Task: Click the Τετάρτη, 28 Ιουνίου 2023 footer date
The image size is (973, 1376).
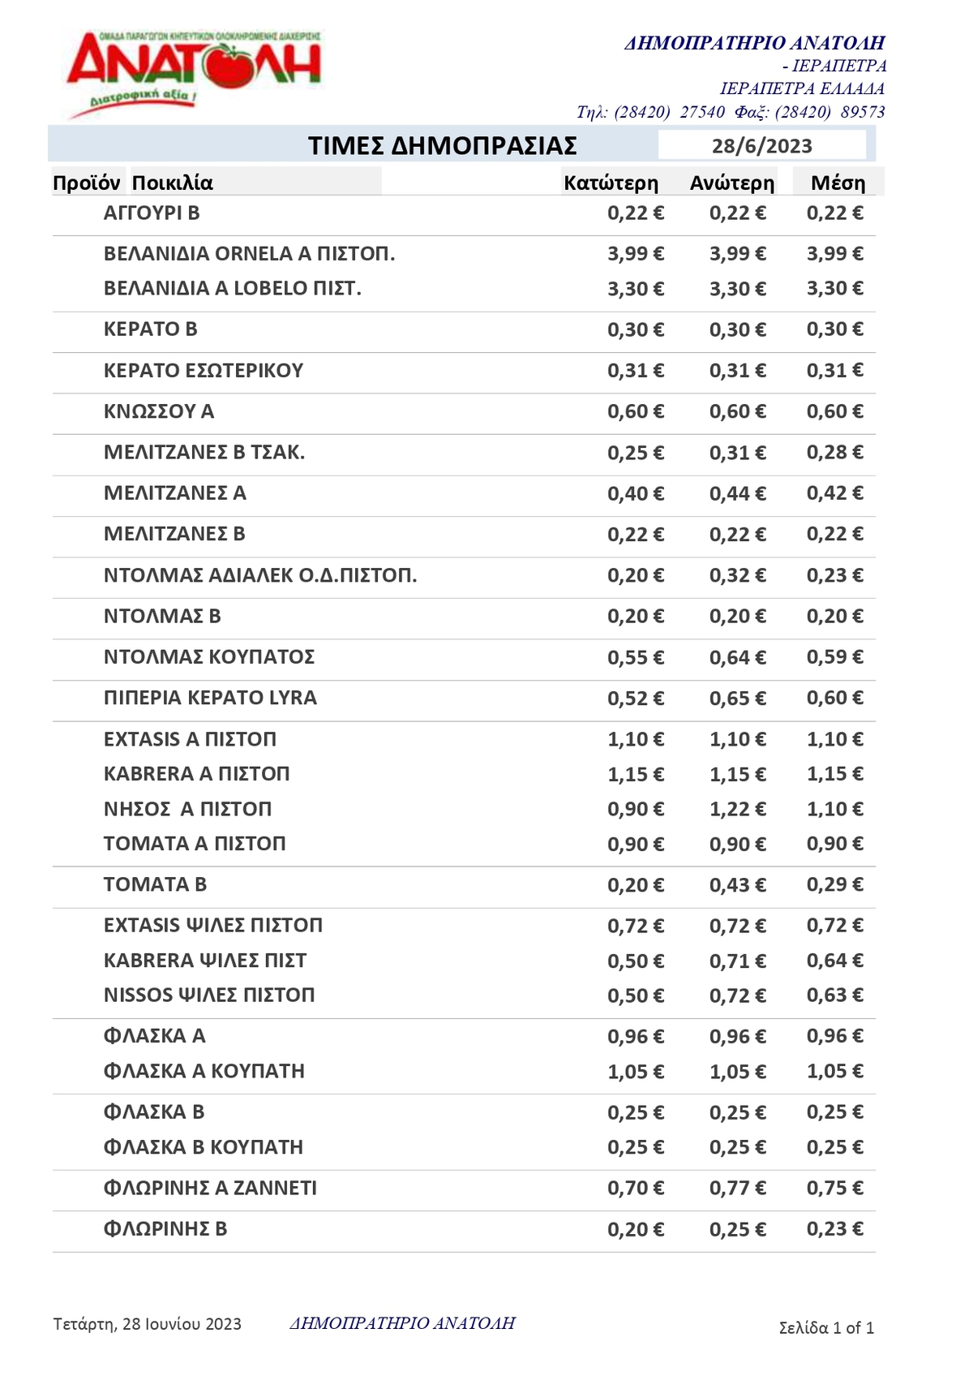Action: (x=148, y=1324)
